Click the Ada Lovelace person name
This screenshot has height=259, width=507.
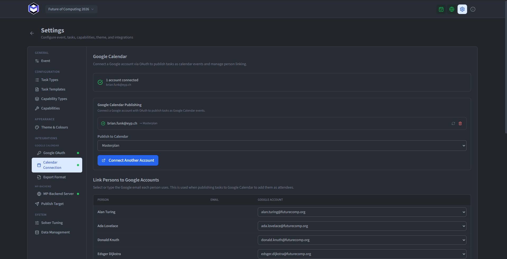108,226
